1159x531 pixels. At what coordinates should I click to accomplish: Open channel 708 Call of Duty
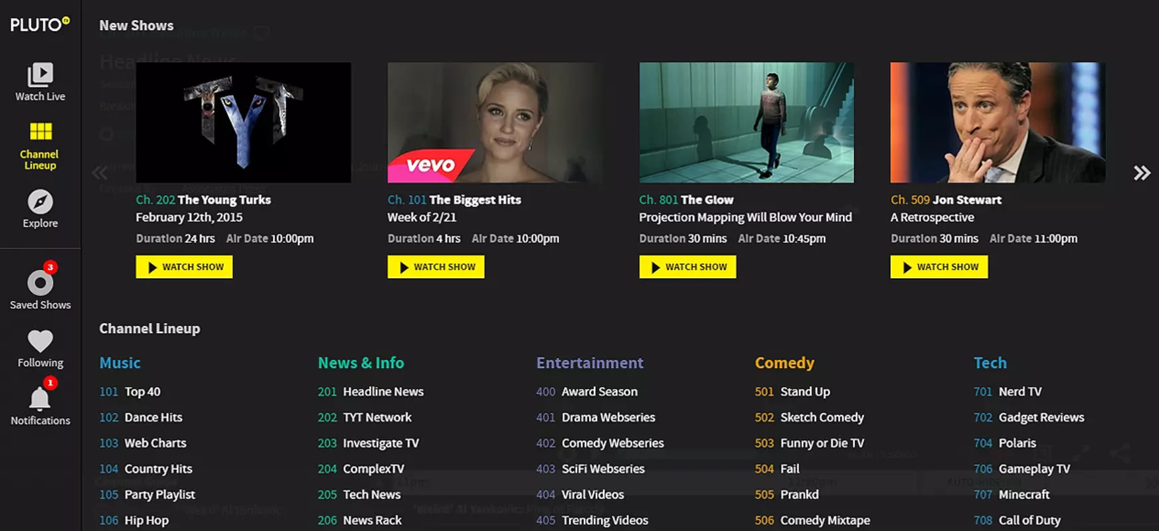click(x=1017, y=521)
